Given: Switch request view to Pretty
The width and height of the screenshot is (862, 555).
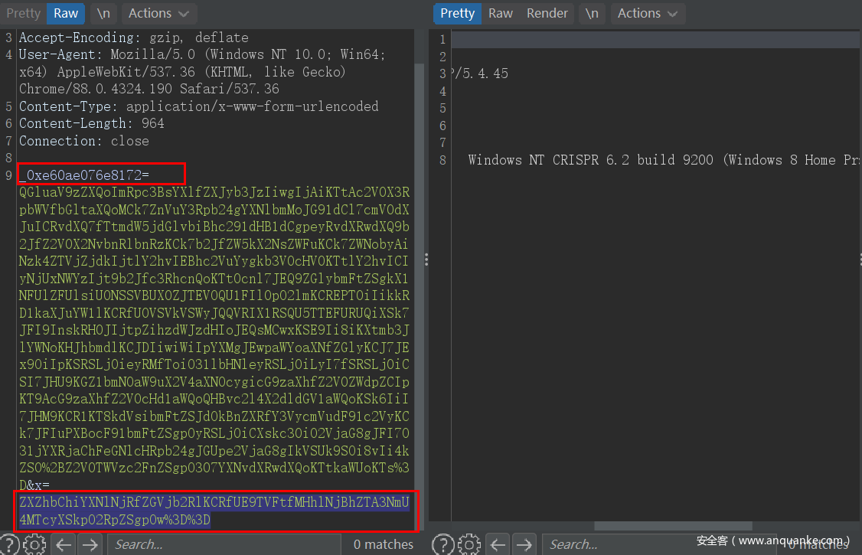Looking at the screenshot, I should 23,13.
